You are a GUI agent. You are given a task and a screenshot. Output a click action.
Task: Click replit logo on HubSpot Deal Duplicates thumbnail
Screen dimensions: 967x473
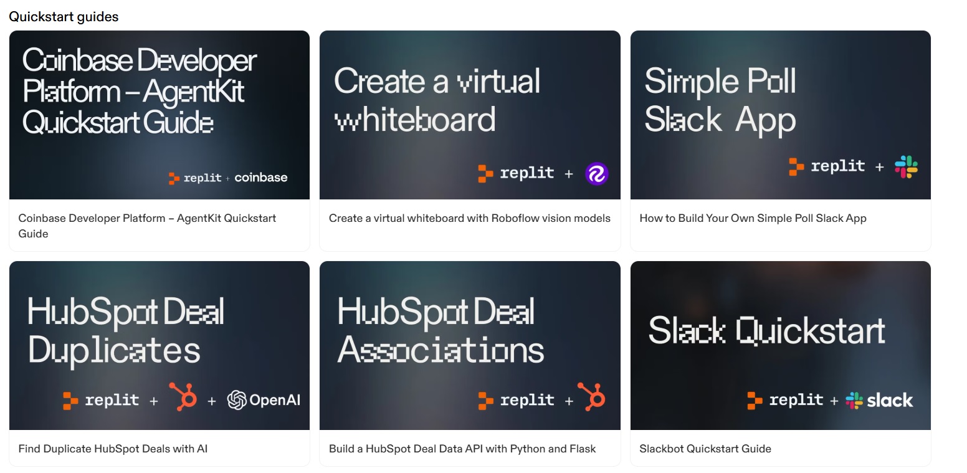click(101, 400)
